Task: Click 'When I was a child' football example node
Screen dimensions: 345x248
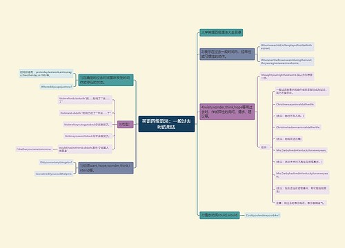Action: pyautogui.click(x=287, y=47)
